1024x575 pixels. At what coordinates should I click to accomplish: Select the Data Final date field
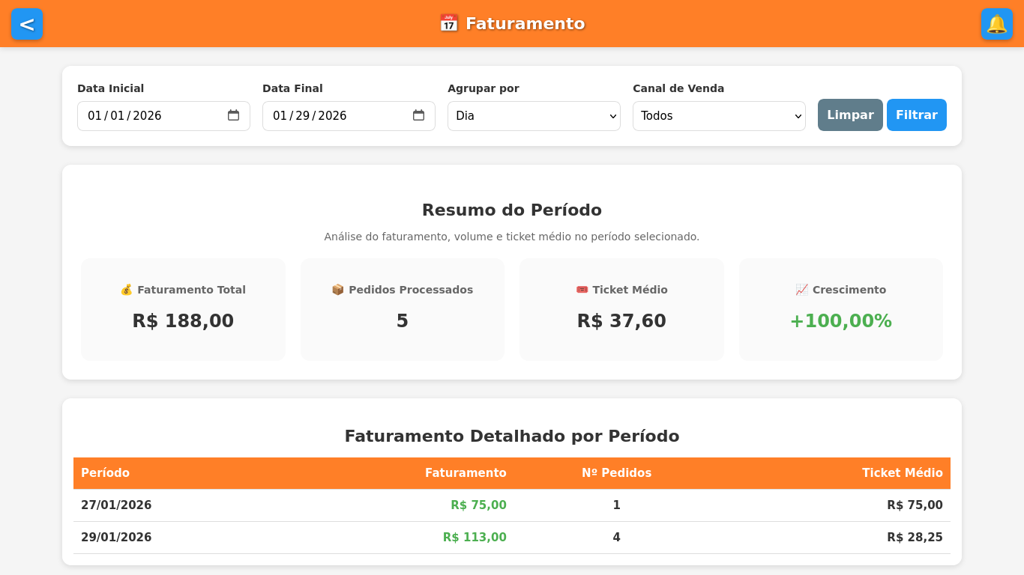pyautogui.click(x=335, y=115)
